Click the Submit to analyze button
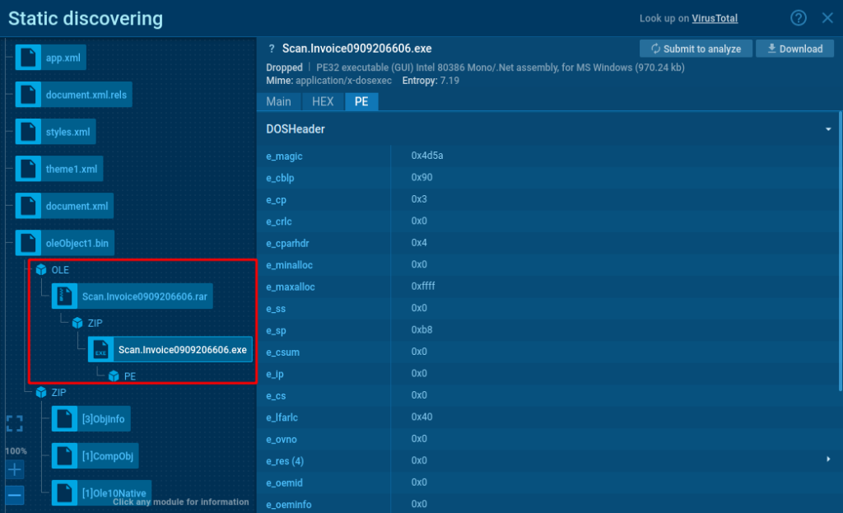 (x=695, y=49)
